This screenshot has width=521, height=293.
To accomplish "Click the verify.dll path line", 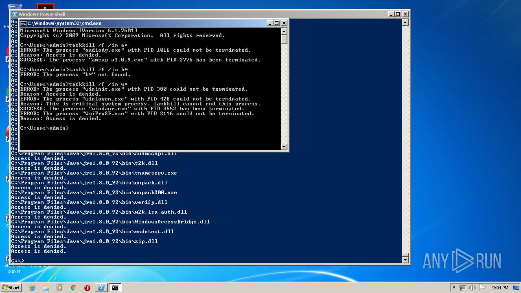I will coord(89,202).
